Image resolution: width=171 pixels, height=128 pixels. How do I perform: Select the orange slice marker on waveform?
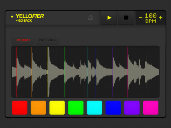32,72
